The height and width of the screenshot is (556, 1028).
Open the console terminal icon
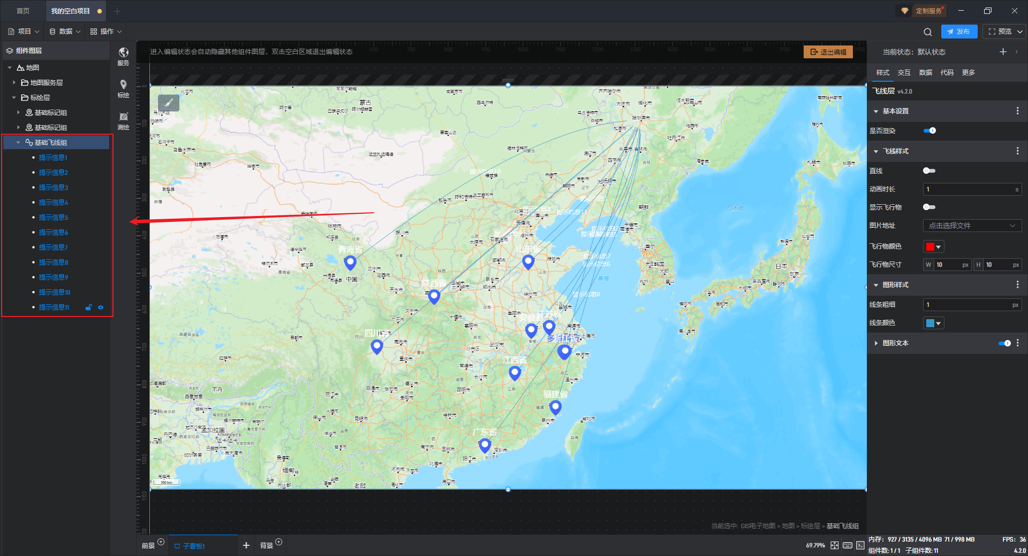[x=860, y=545]
